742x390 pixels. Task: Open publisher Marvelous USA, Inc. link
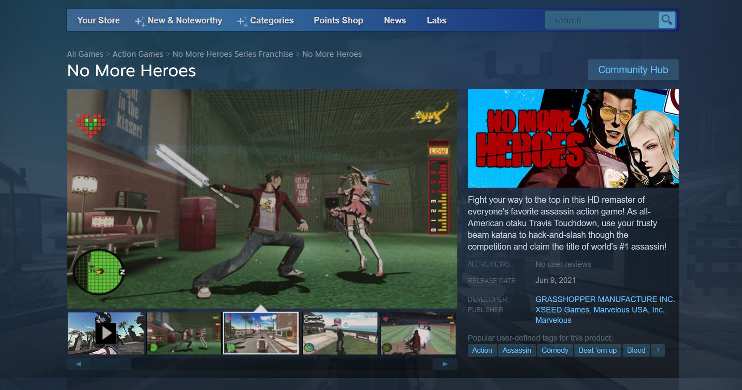pyautogui.click(x=629, y=310)
